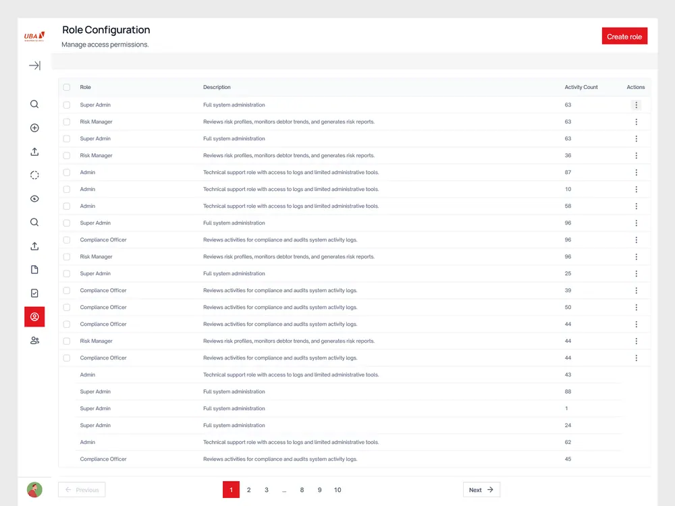Tick the checkbox for the first Admin row
This screenshot has width=675, height=506.
pyautogui.click(x=67, y=172)
